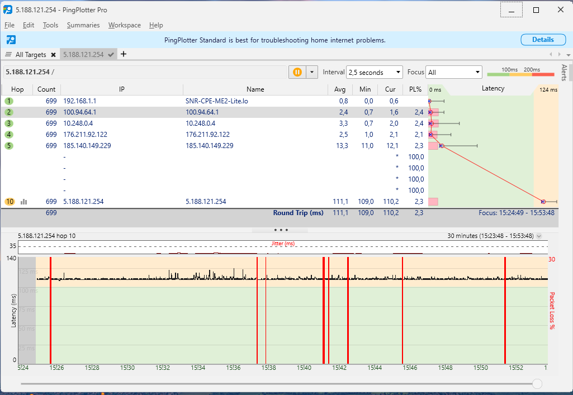573x395 pixels.
Task: Open the tab list dropdown arrow
Action: (x=569, y=55)
